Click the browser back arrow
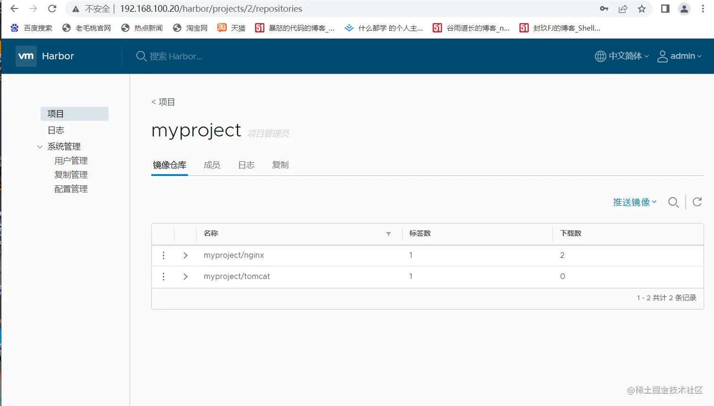The height and width of the screenshot is (406, 714). (x=15, y=8)
